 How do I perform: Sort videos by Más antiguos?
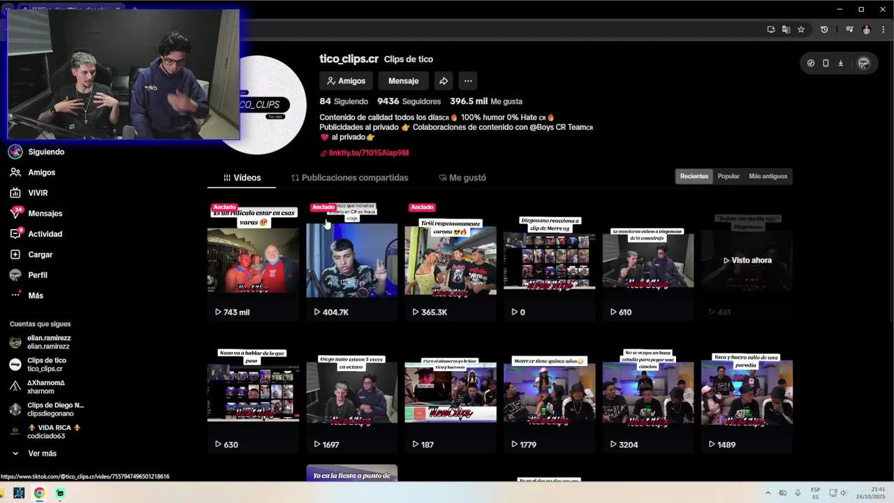coord(768,176)
